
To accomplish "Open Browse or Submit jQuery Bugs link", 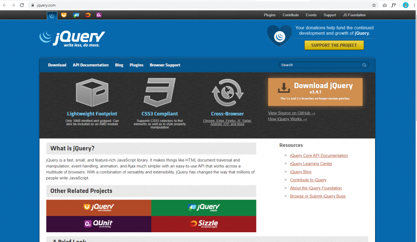I will 318,196.
